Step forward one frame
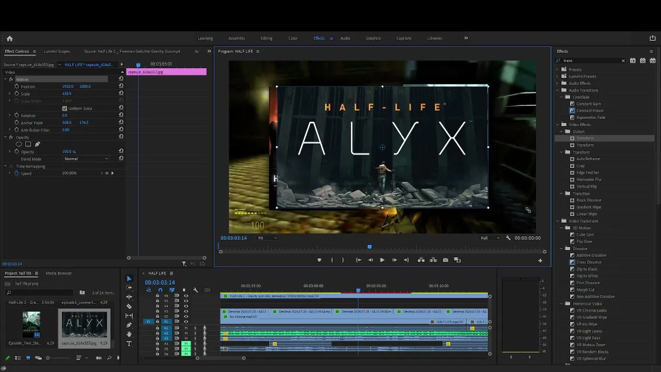 pos(395,260)
